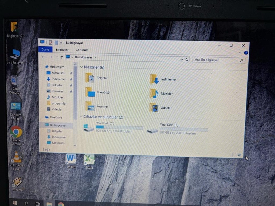
Task: Click the Forward navigation arrow
Action: pyautogui.click(x=51, y=57)
